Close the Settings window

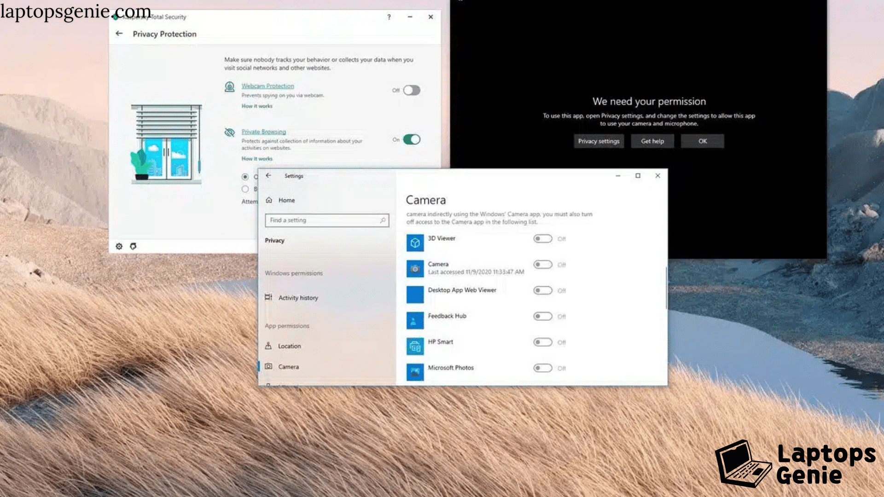pyautogui.click(x=657, y=176)
